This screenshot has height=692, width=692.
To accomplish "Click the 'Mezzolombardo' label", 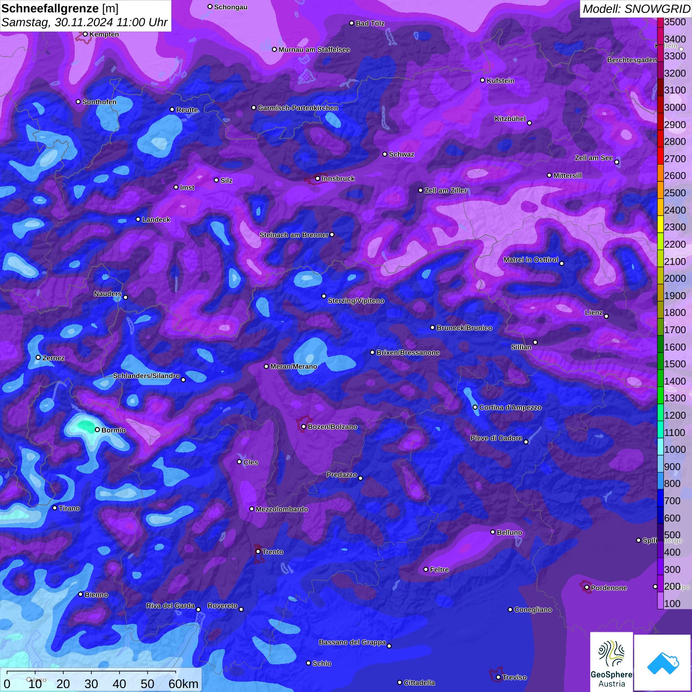I will [x=282, y=509].
